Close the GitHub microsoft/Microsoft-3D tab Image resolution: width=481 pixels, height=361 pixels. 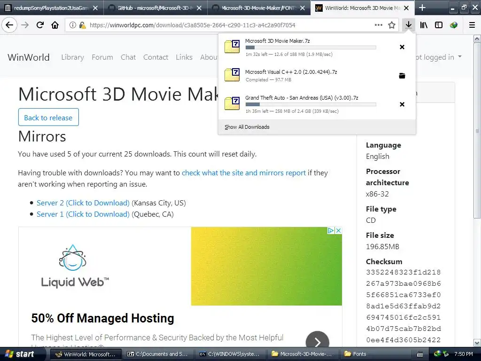199,8
